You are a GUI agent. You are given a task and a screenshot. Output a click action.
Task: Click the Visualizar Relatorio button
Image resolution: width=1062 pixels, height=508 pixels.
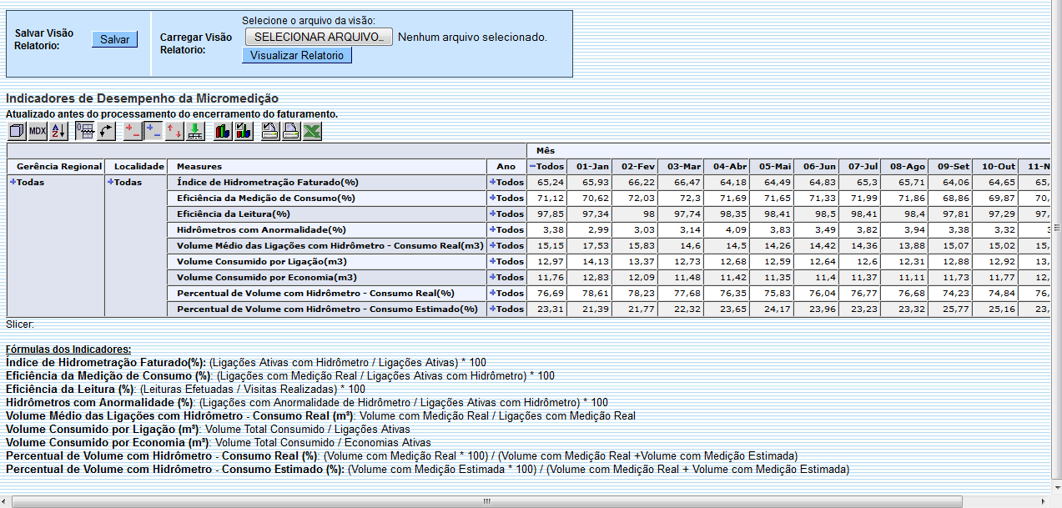coord(297,55)
